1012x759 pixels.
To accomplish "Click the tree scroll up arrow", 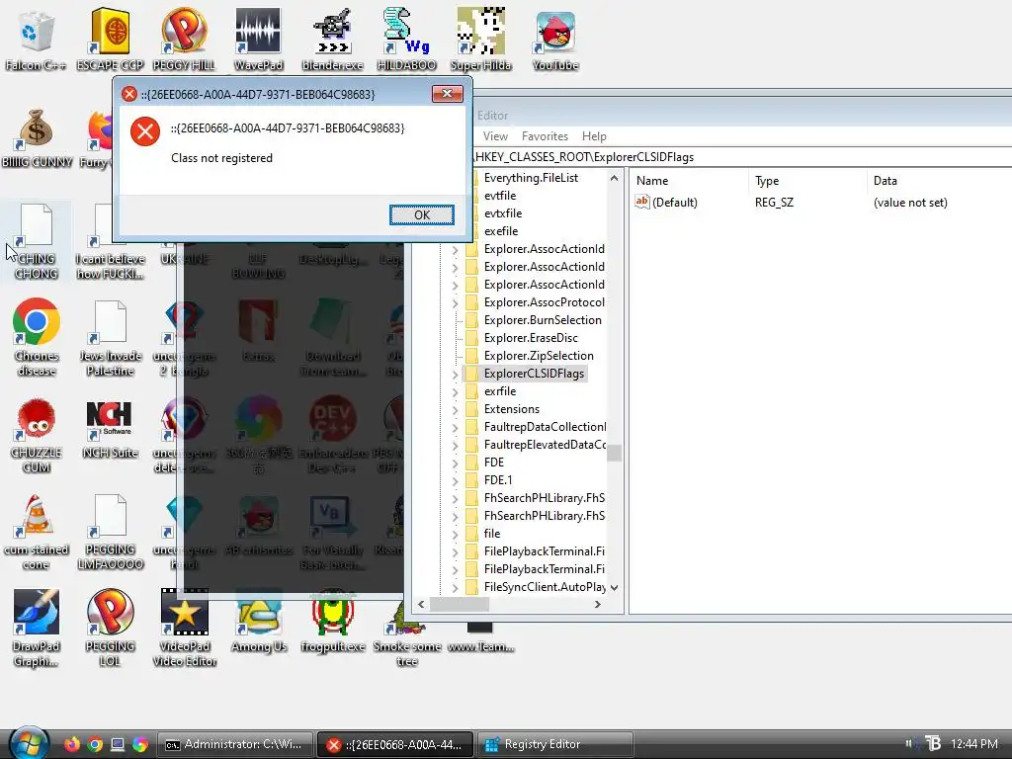I will [614, 178].
